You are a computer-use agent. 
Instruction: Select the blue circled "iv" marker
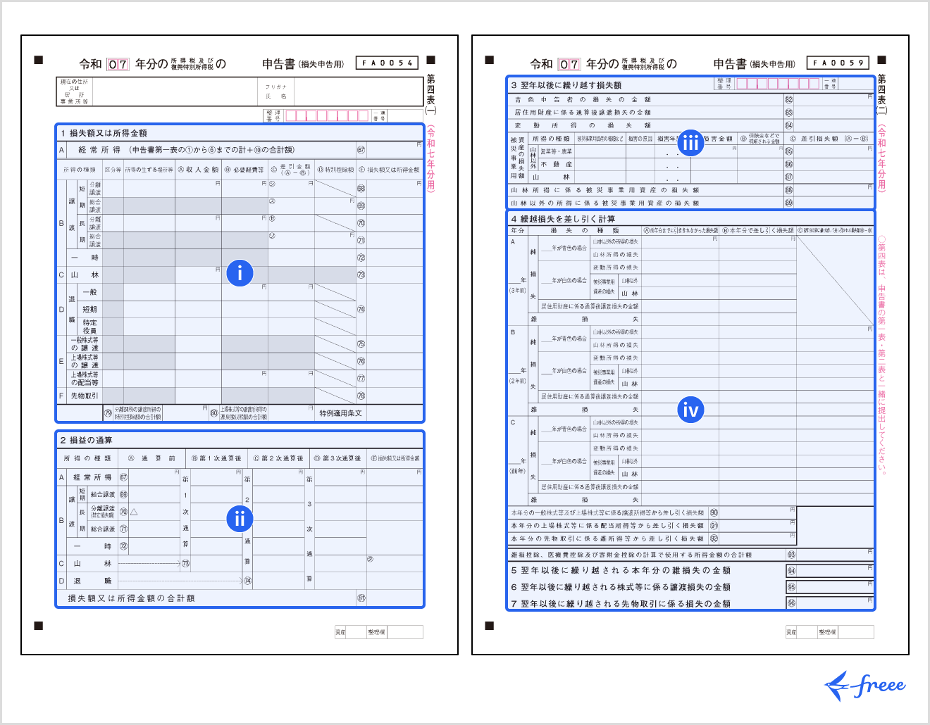coord(690,410)
